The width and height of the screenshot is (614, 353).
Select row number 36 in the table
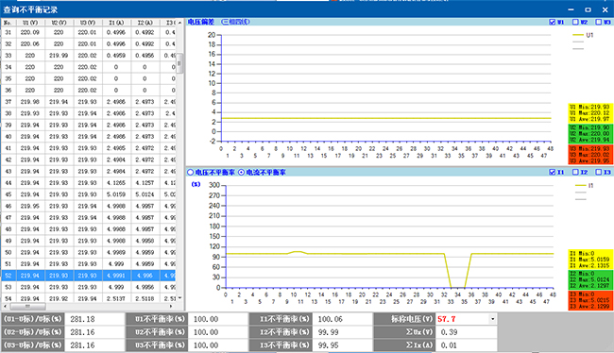click(x=8, y=90)
